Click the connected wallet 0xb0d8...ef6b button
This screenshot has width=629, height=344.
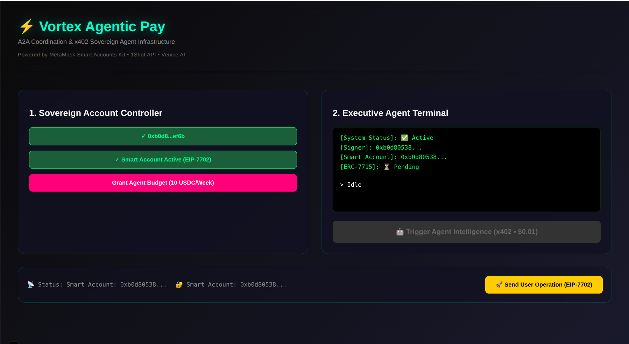click(x=163, y=136)
